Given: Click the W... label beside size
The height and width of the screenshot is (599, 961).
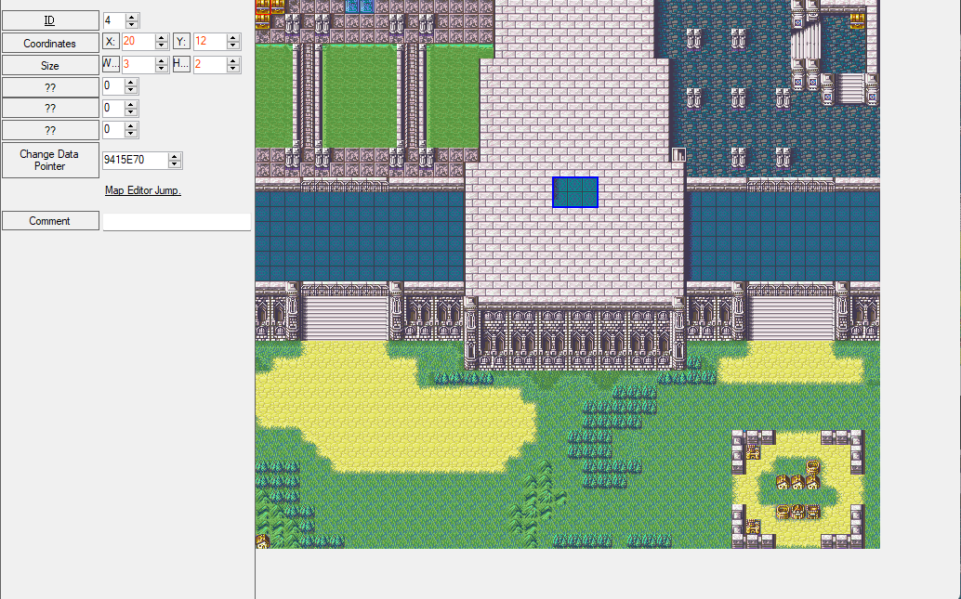Looking at the screenshot, I should tap(111, 64).
